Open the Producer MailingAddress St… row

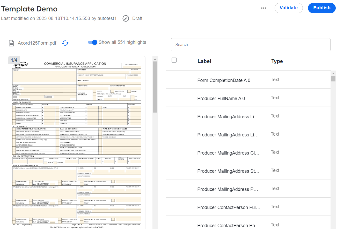pyautogui.click(x=248, y=170)
